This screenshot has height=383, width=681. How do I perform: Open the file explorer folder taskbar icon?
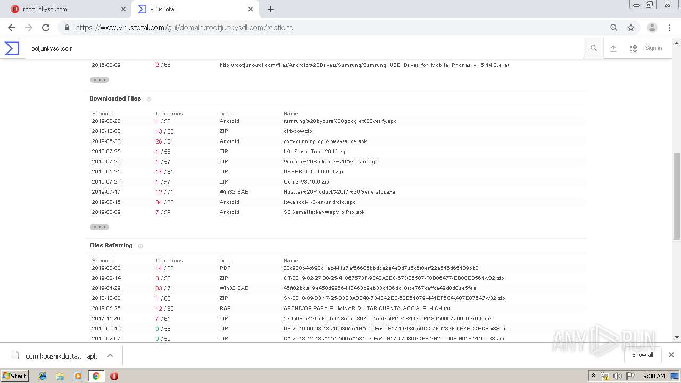tap(60, 376)
